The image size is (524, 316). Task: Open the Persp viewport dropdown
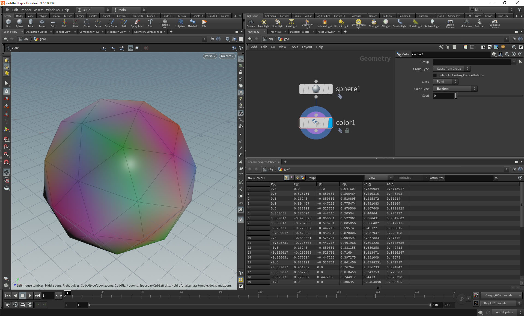(210, 56)
